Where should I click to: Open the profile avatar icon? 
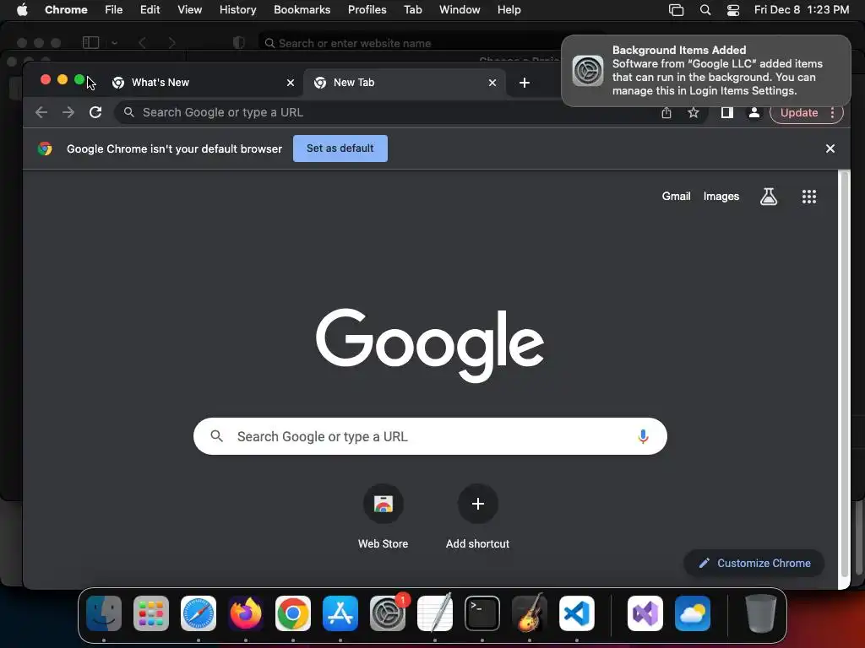click(754, 112)
